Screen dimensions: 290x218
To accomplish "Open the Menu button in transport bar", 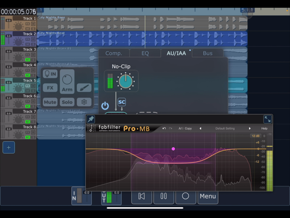I will [208, 196].
